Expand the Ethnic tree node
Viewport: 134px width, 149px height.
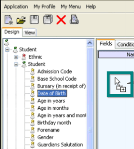tap(16, 57)
